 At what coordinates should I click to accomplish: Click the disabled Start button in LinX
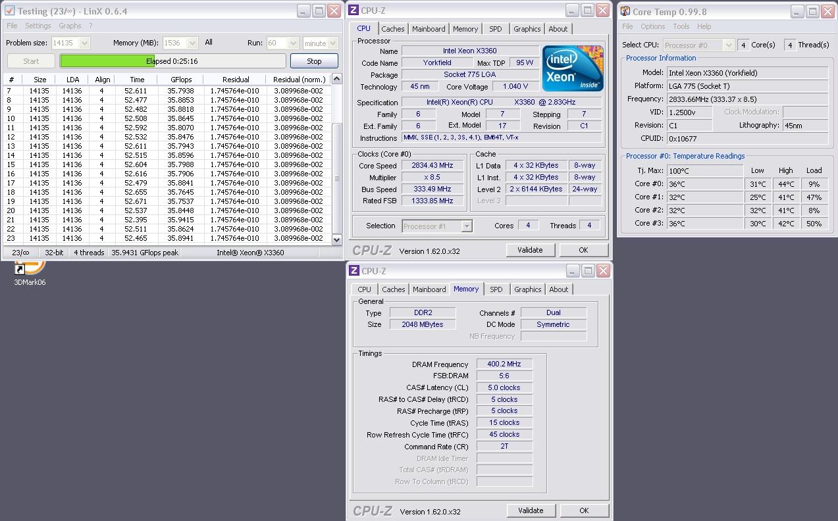point(31,61)
